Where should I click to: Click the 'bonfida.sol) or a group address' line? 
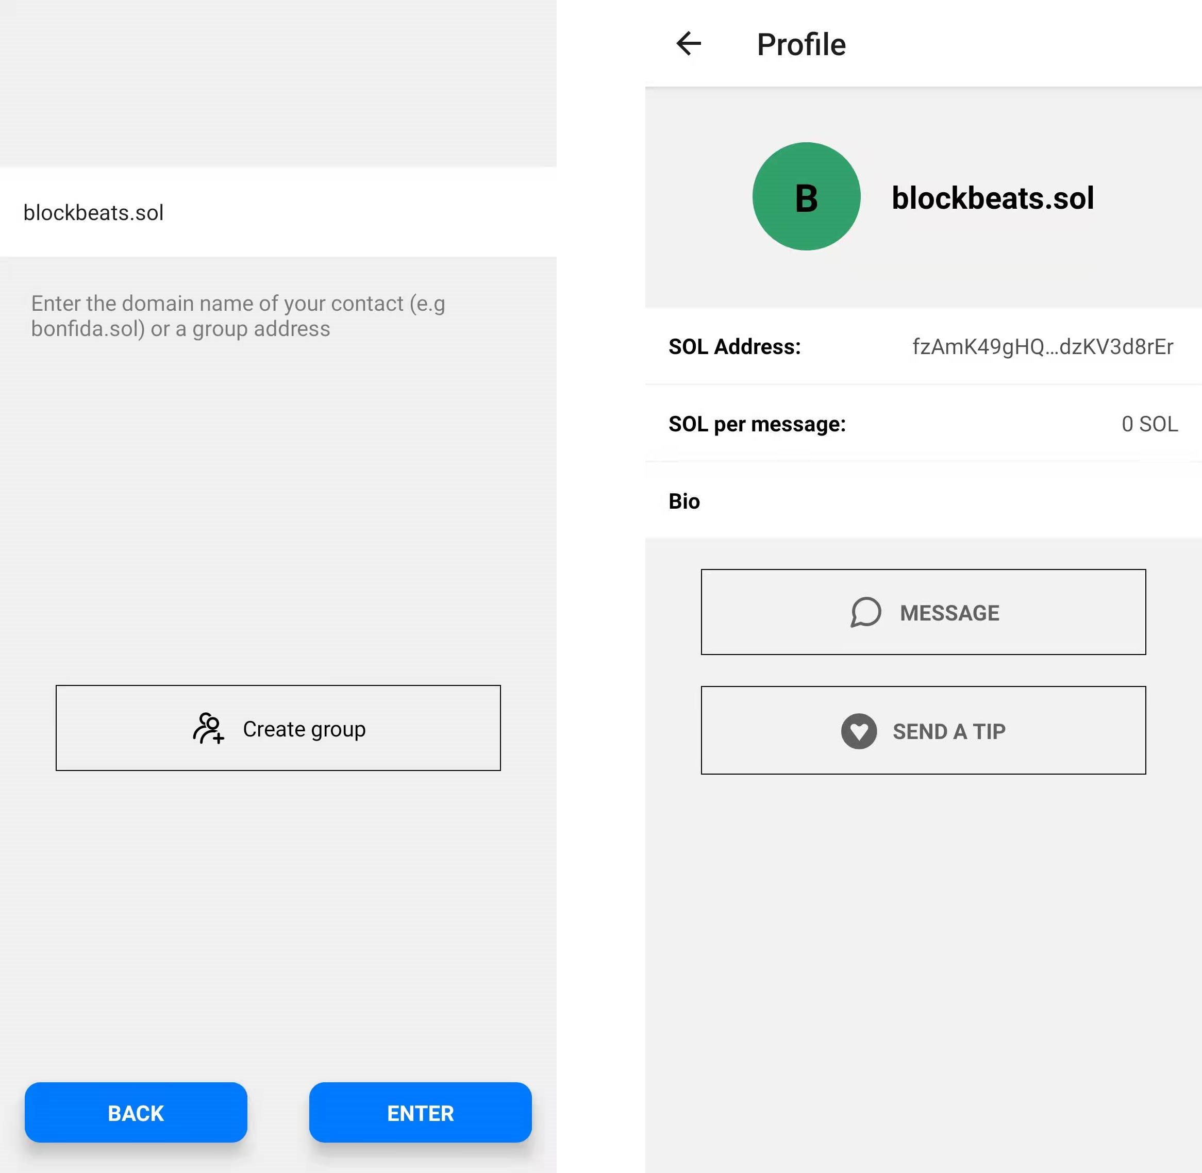coord(180,329)
